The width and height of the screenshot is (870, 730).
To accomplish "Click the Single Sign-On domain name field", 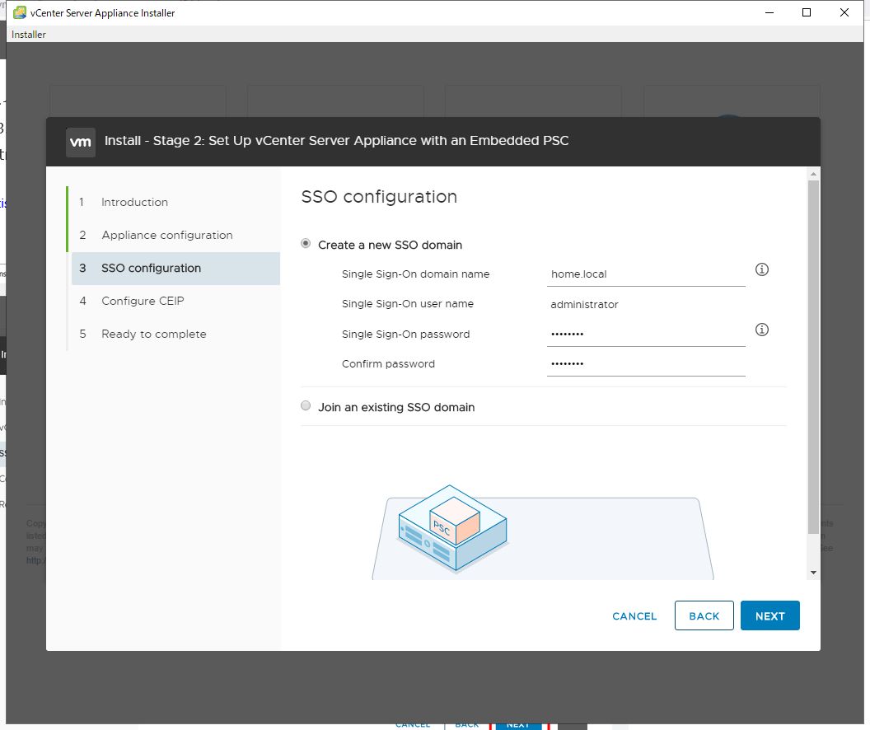I will click(646, 274).
